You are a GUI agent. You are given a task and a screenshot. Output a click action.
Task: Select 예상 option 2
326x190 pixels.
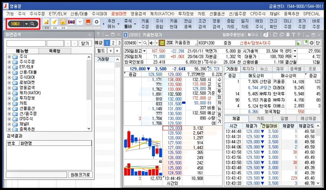pyautogui.click(x=113, y=43)
